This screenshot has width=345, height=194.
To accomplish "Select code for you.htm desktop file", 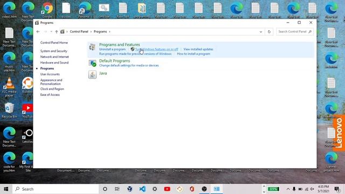I will tap(9, 162).
